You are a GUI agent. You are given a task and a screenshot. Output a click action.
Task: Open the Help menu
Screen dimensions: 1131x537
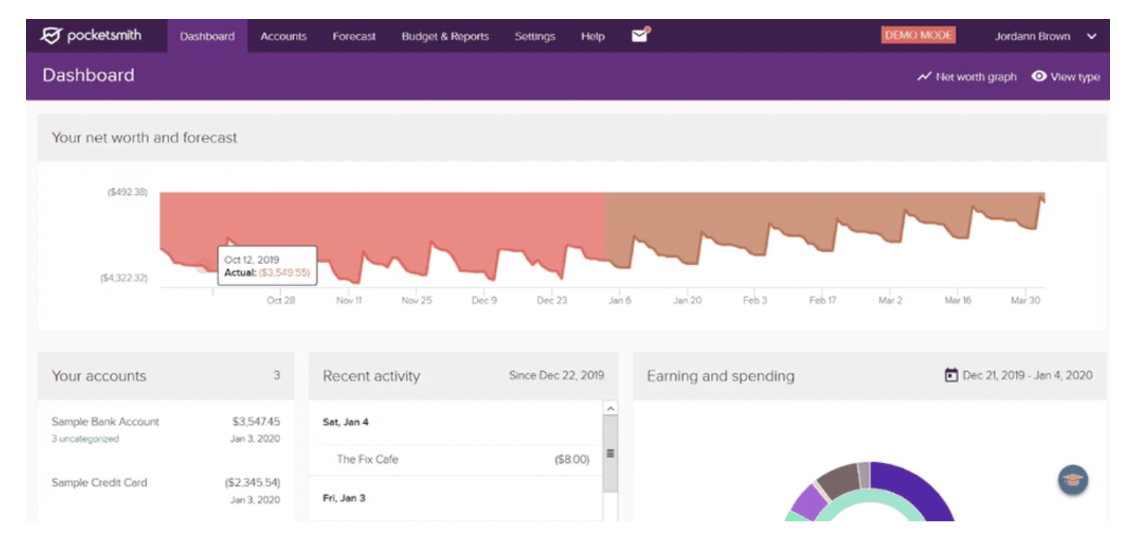(593, 36)
